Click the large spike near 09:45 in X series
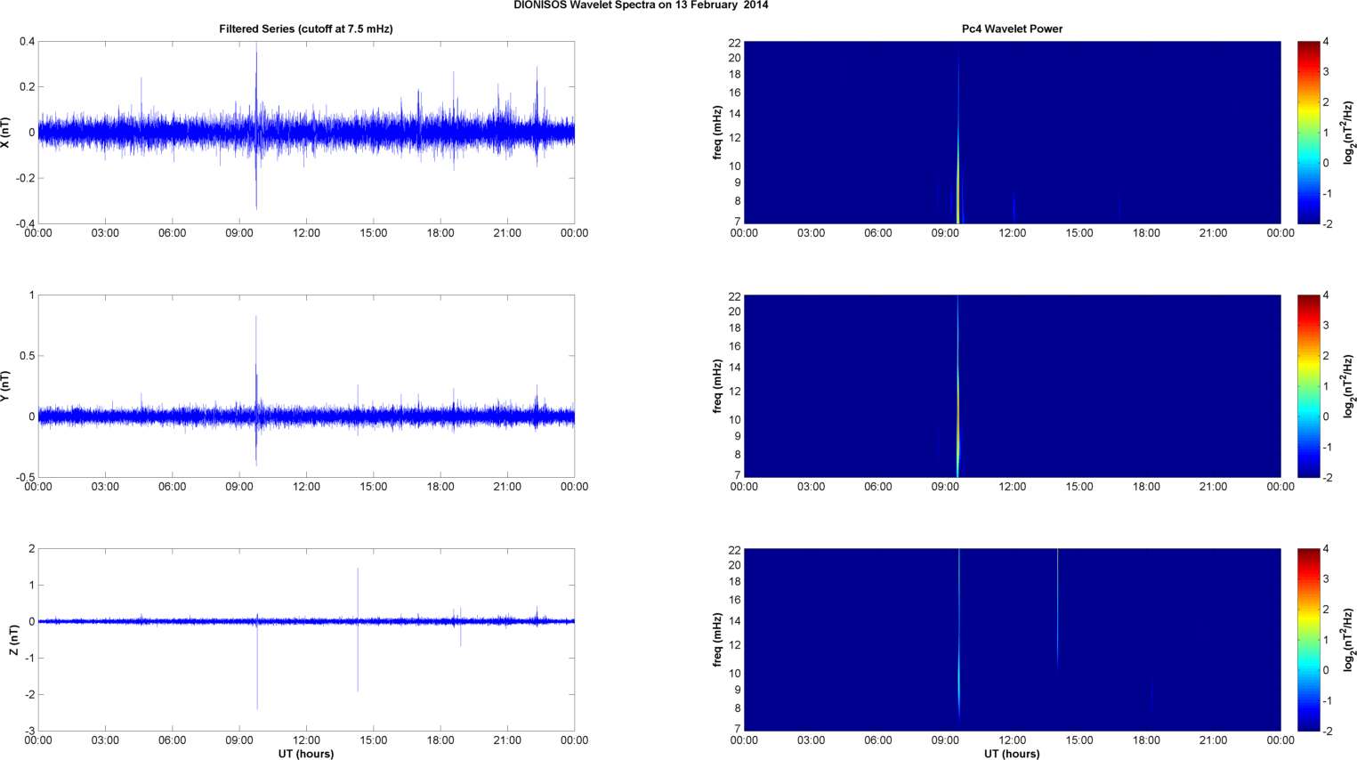The height and width of the screenshot is (760, 1357). pos(256,125)
